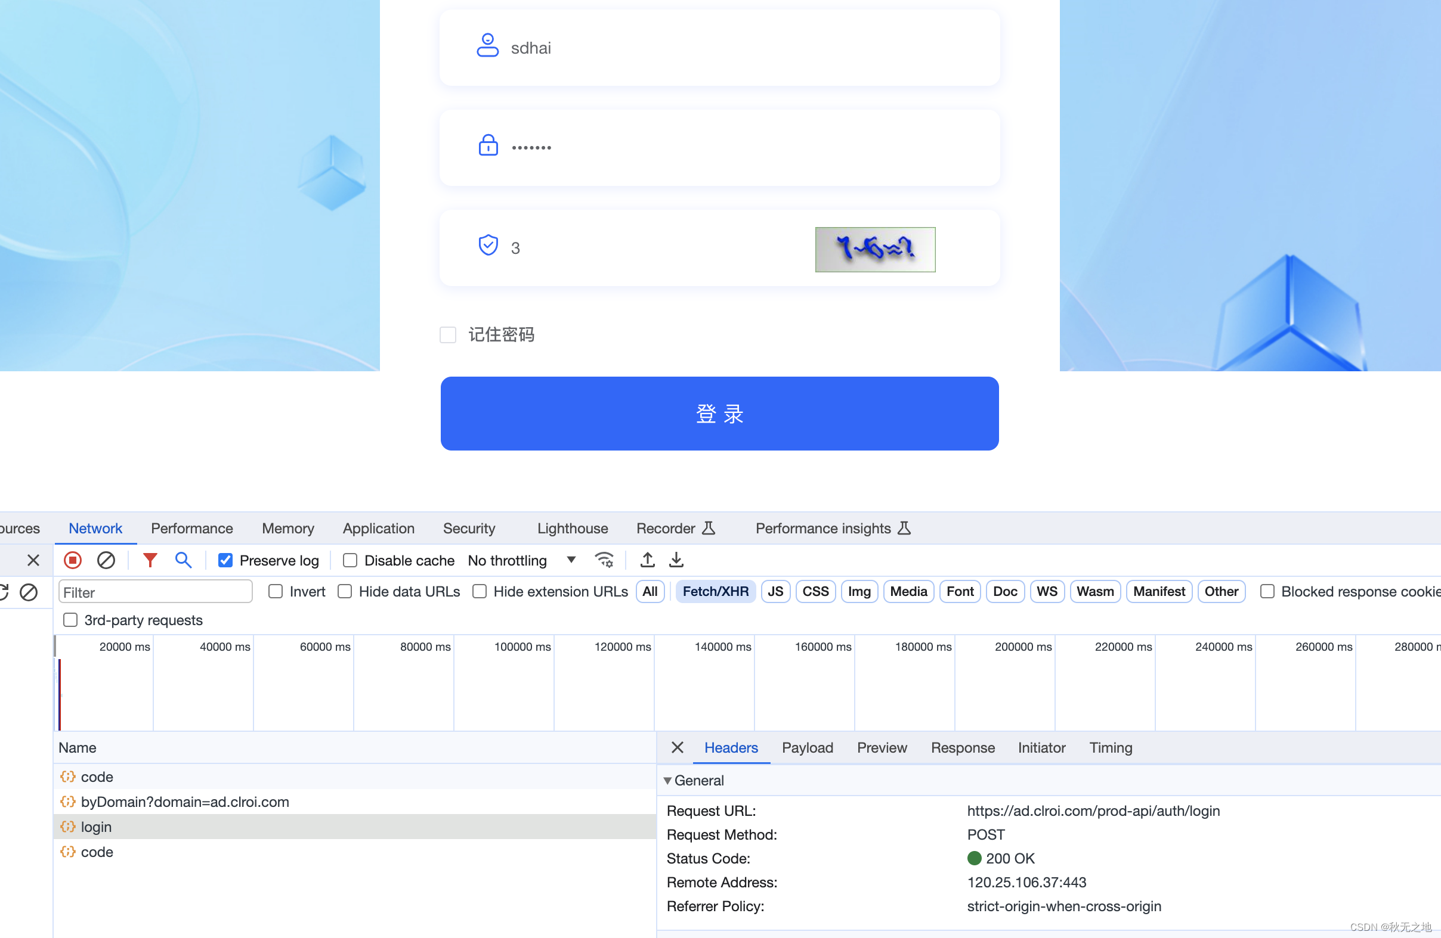
Task: Click Export HAR download icon
Action: pyautogui.click(x=676, y=560)
